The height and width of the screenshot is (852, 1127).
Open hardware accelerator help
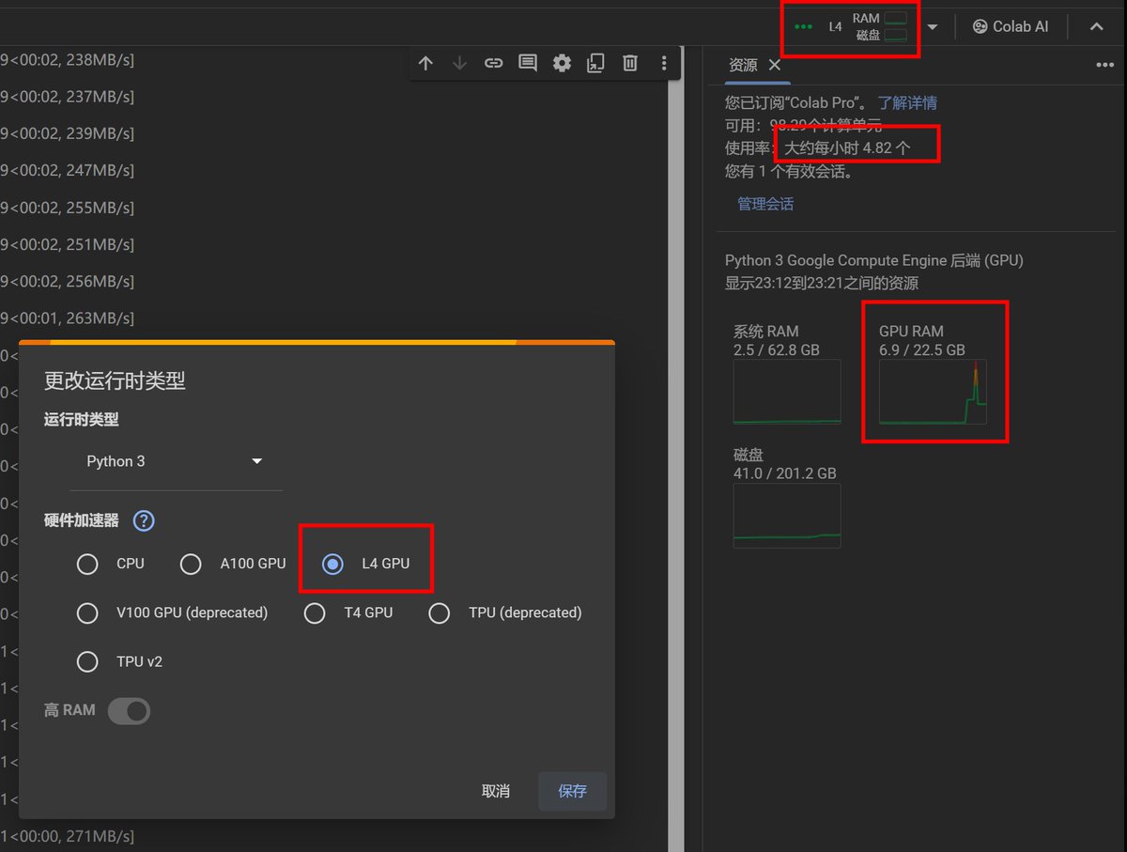pos(144,520)
